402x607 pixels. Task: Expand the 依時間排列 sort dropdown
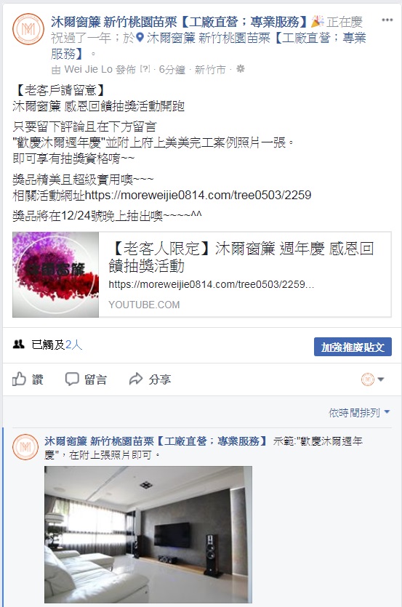pyautogui.click(x=359, y=413)
